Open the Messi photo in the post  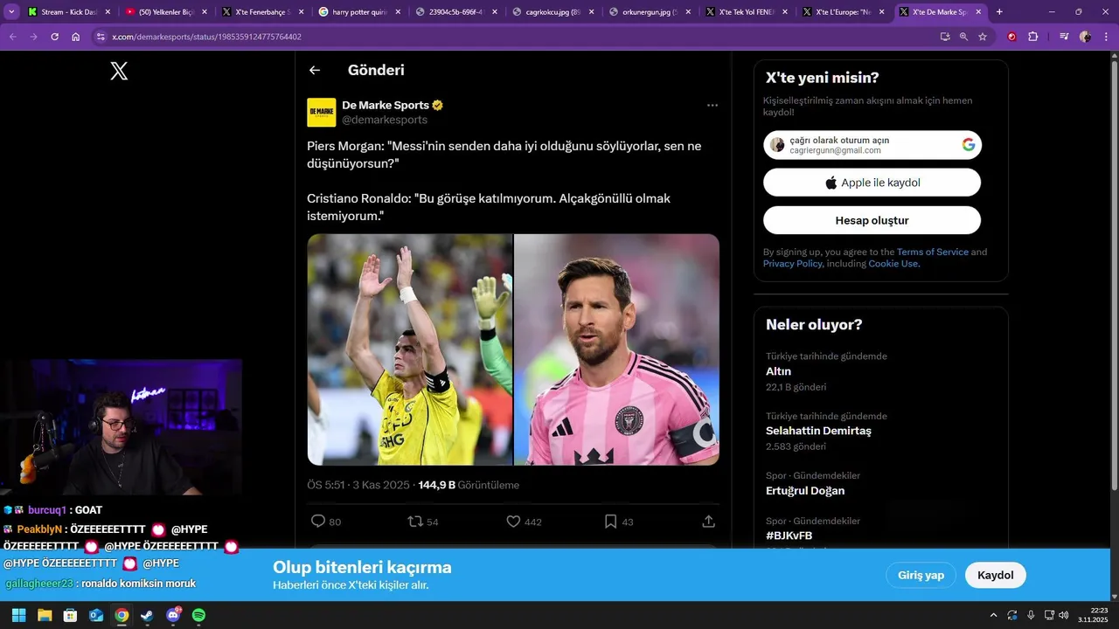(616, 349)
